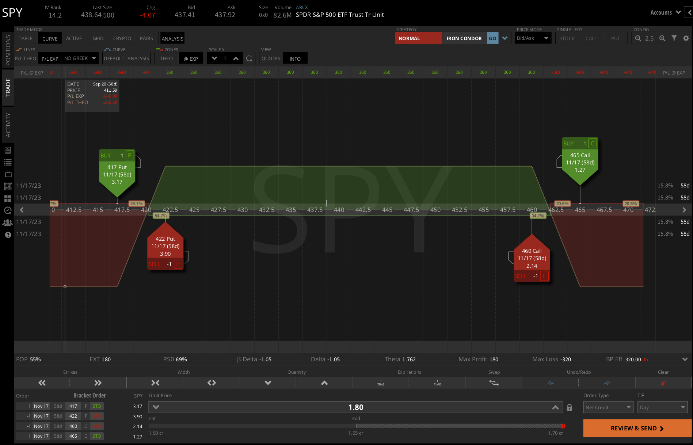693x445 pixels.
Task: Click the limit price 1.80 field
Action: 355,407
